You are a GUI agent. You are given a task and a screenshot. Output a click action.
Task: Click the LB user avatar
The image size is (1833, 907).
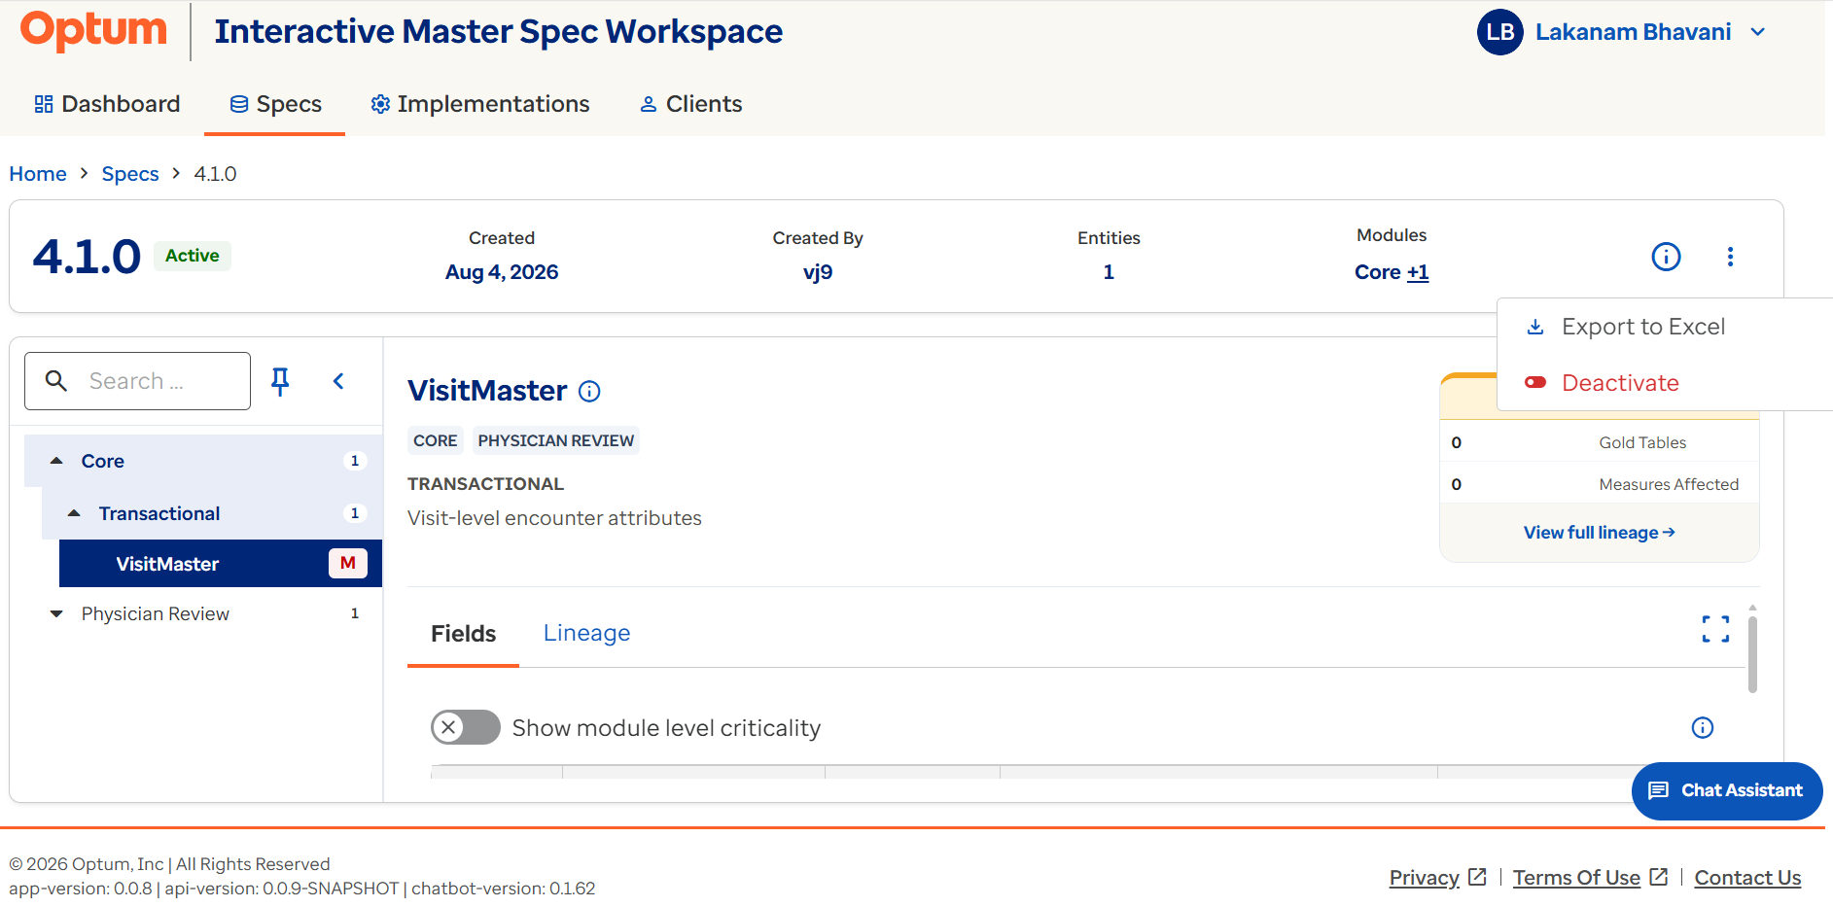click(x=1499, y=32)
